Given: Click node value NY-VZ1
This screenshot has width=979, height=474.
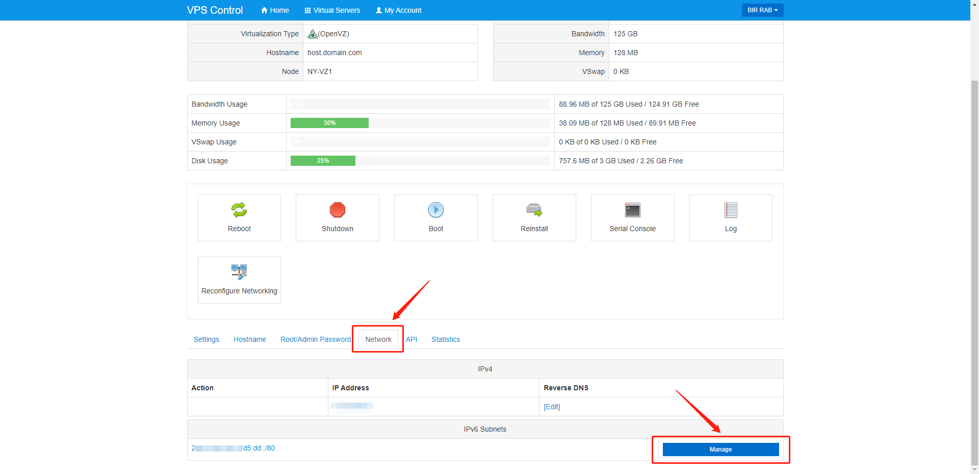Looking at the screenshot, I should 320,71.
